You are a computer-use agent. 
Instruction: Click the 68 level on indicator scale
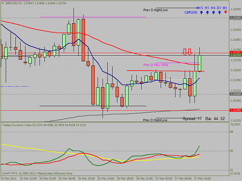click(x=231, y=132)
